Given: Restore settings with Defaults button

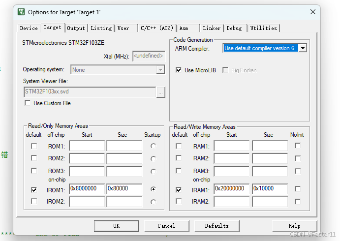Looking at the screenshot, I should [217, 226].
